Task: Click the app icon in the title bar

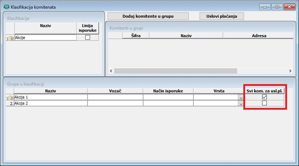Action: tap(6, 7)
